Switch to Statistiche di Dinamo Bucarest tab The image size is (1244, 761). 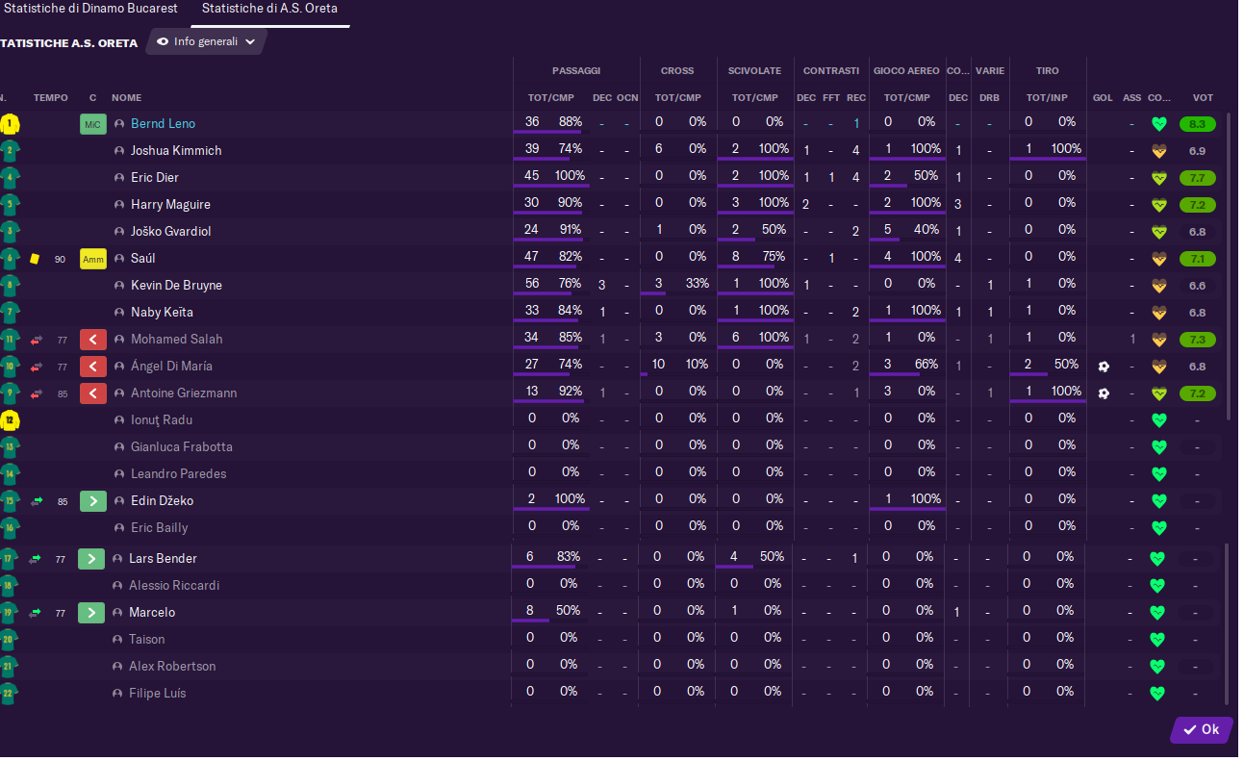click(91, 8)
